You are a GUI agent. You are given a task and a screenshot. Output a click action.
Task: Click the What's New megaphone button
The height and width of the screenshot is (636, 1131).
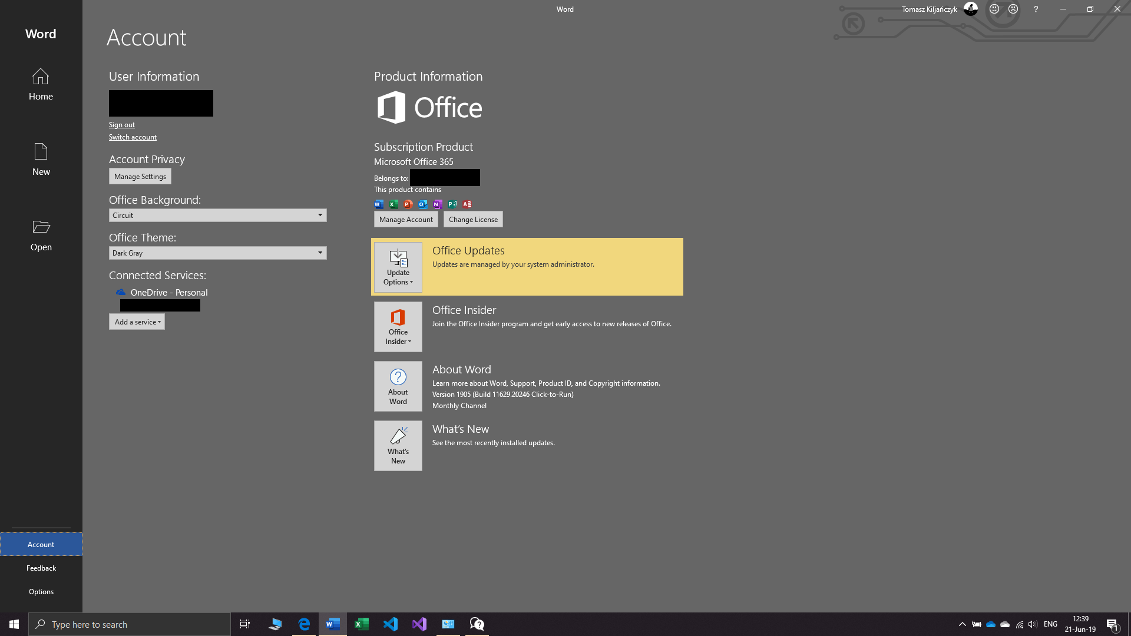(398, 446)
